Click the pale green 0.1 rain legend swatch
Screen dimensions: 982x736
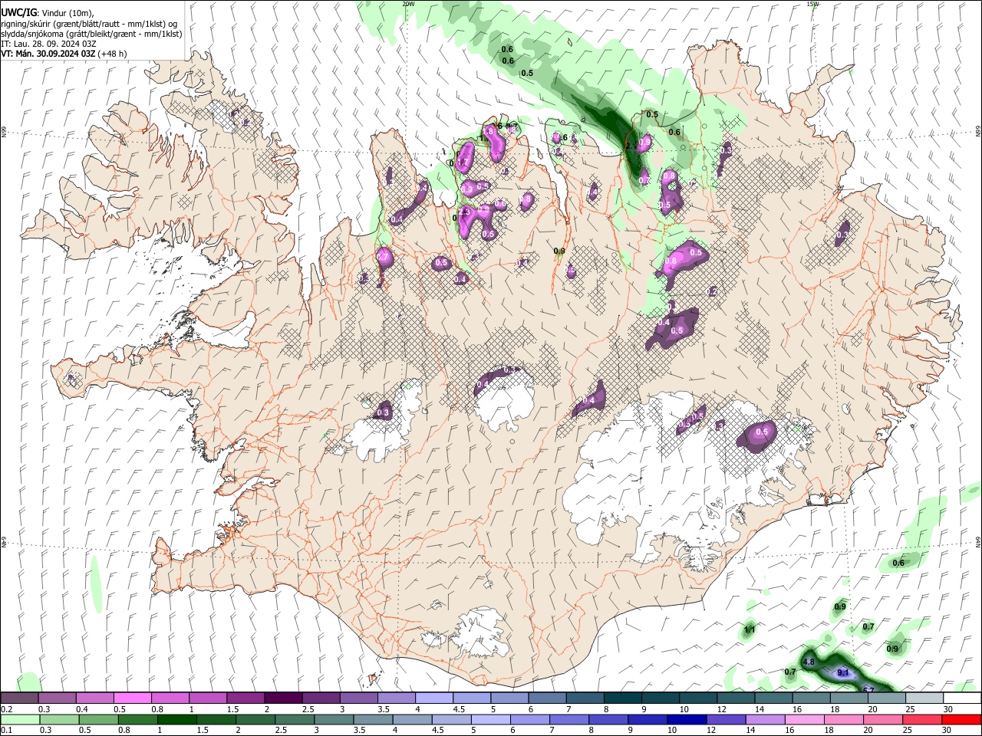19,719
